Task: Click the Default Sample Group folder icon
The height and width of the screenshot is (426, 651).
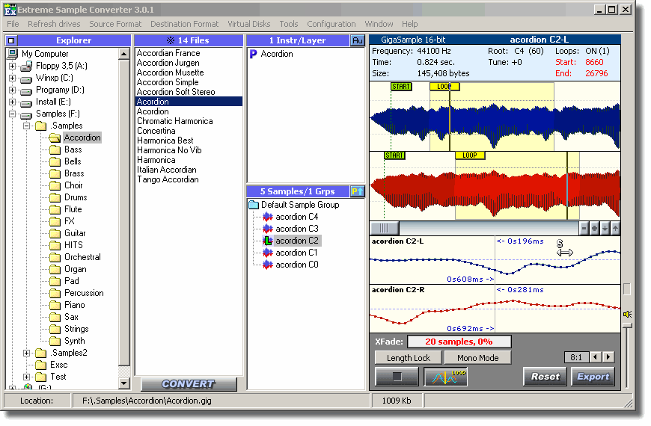Action: (x=254, y=205)
